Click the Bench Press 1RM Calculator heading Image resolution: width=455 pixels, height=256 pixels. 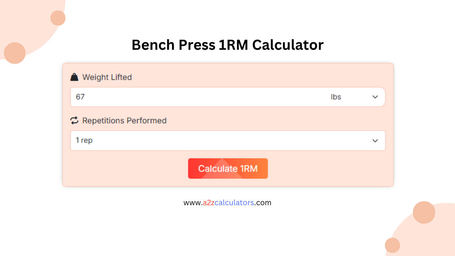pos(227,45)
